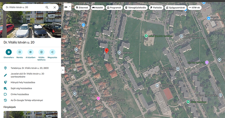The height and width of the screenshot is (118, 225).
Task: Select Eikido Tatabánya green marker
Action: [188, 102]
